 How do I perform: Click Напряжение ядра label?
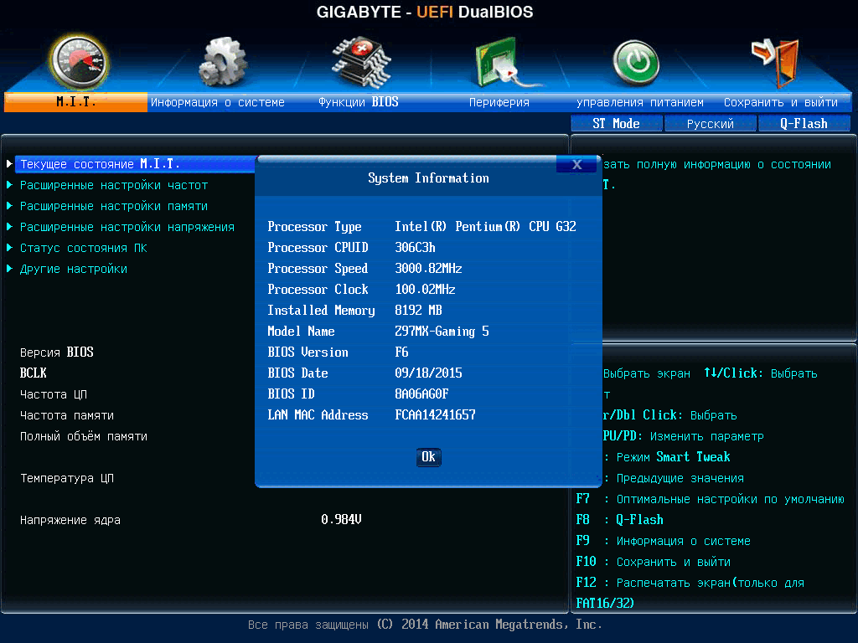(x=70, y=520)
